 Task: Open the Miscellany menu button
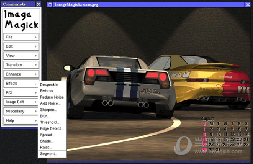(x=21, y=111)
